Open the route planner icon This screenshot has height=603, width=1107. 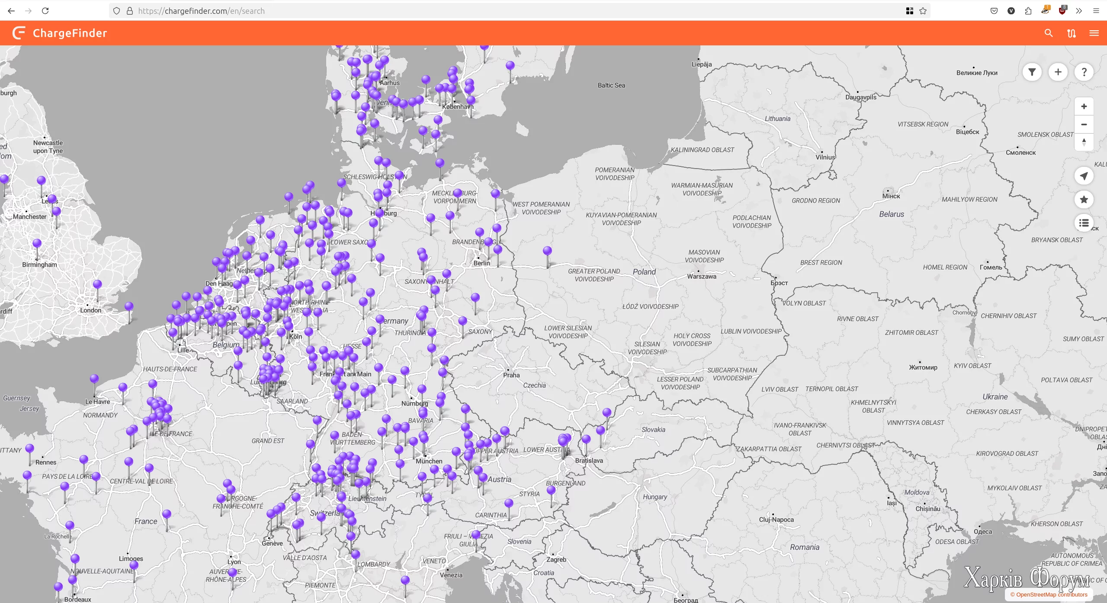tap(1071, 33)
